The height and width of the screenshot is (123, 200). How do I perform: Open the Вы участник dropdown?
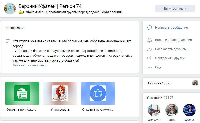pos(175,9)
